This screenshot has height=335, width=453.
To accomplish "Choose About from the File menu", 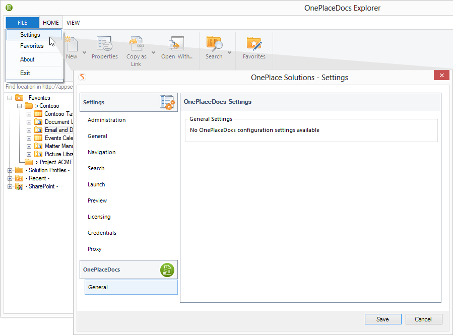I will click(27, 59).
